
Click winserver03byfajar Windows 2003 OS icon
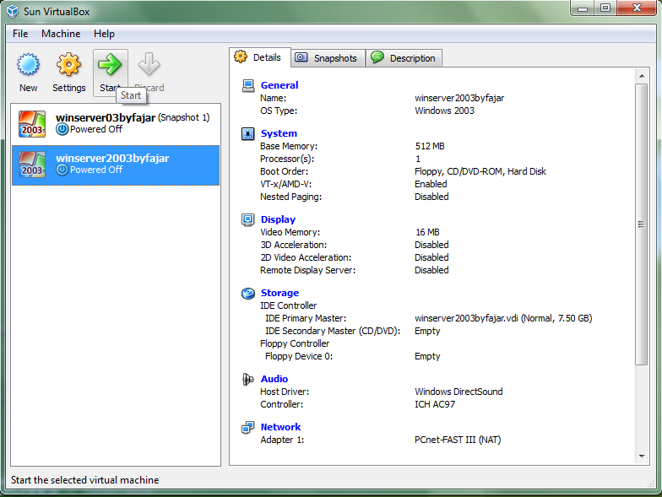click(32, 124)
